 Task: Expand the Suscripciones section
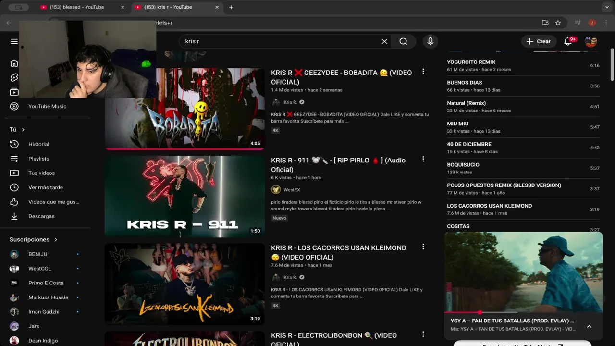[34, 239]
